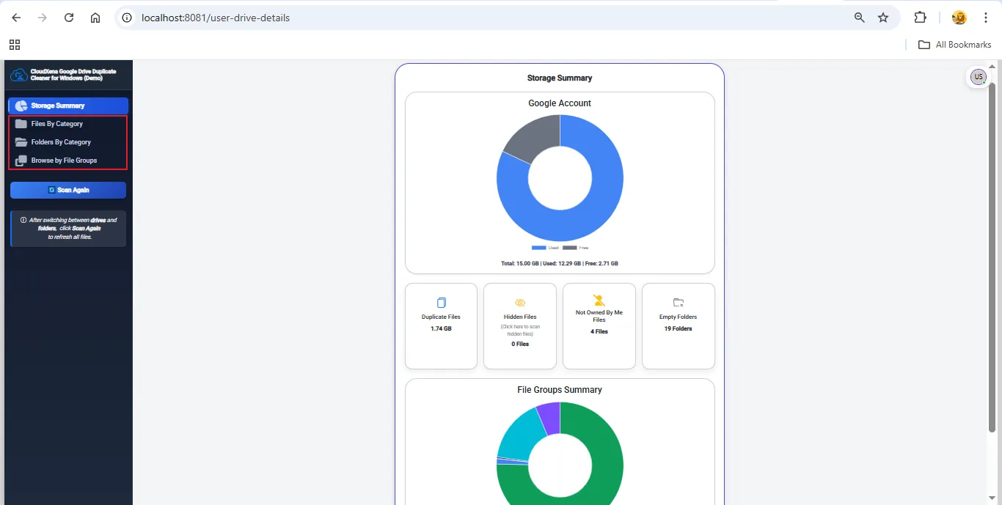The height and width of the screenshot is (505, 1002).
Task: Click the Storage Summary pie chart icon
Action: click(21, 106)
